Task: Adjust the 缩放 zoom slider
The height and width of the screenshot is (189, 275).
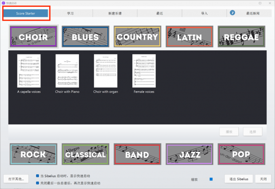Action: 211,179
